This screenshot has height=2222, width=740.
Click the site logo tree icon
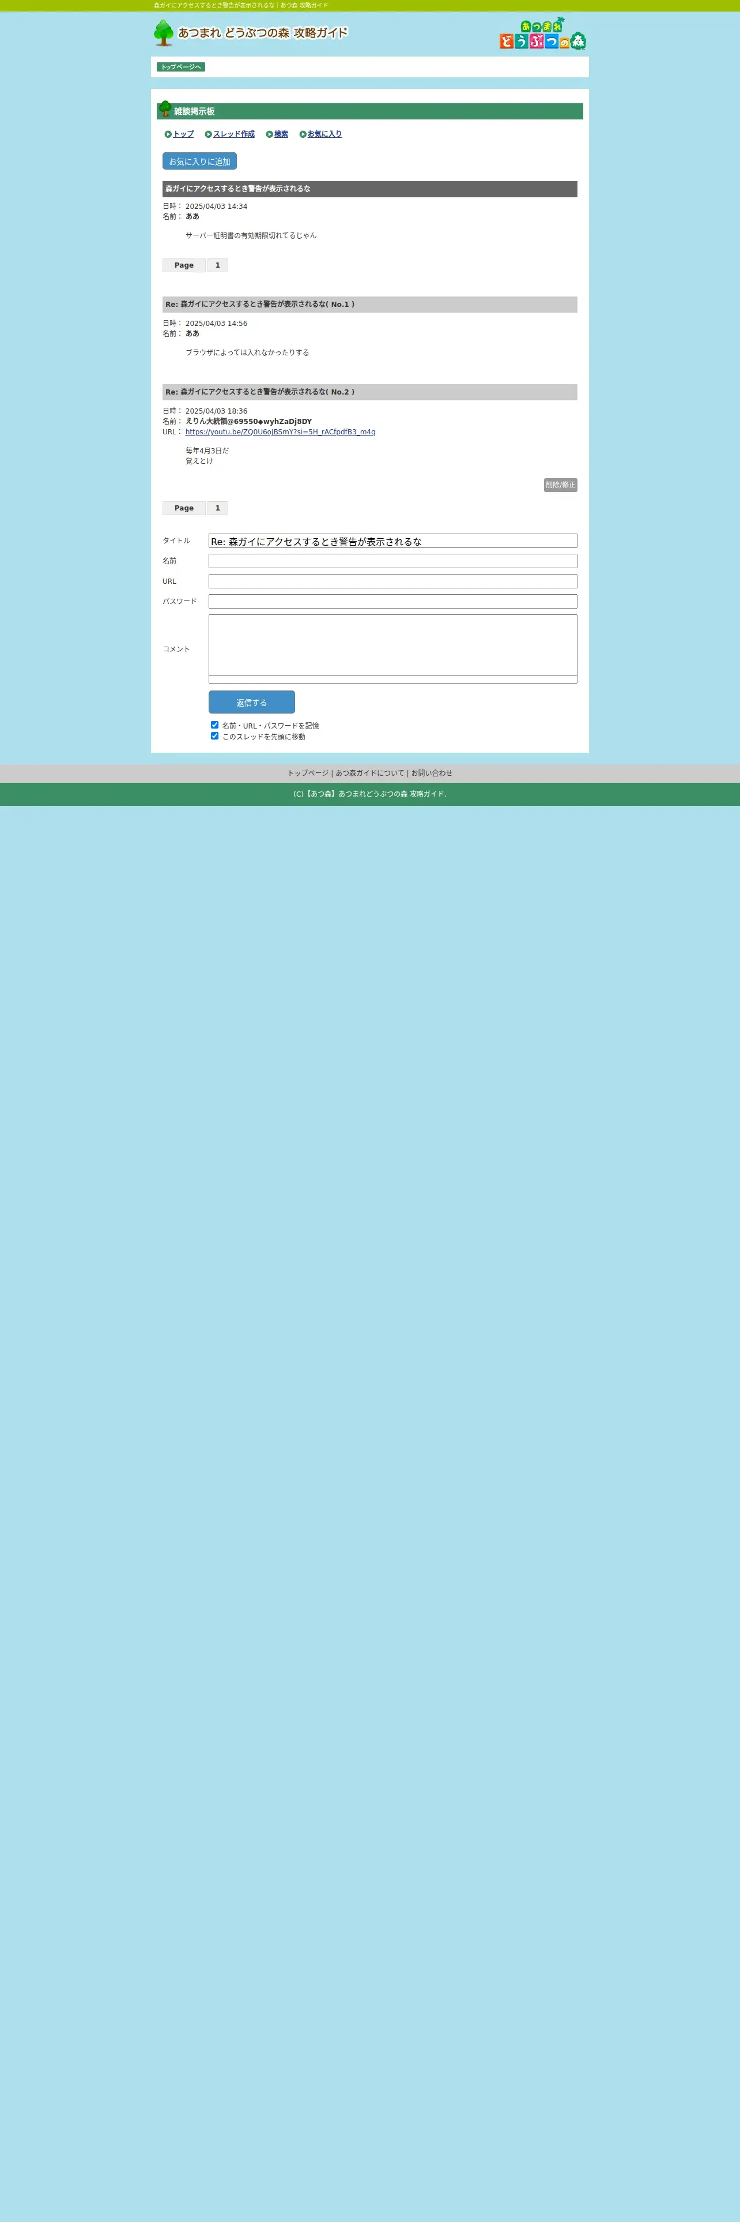(164, 33)
